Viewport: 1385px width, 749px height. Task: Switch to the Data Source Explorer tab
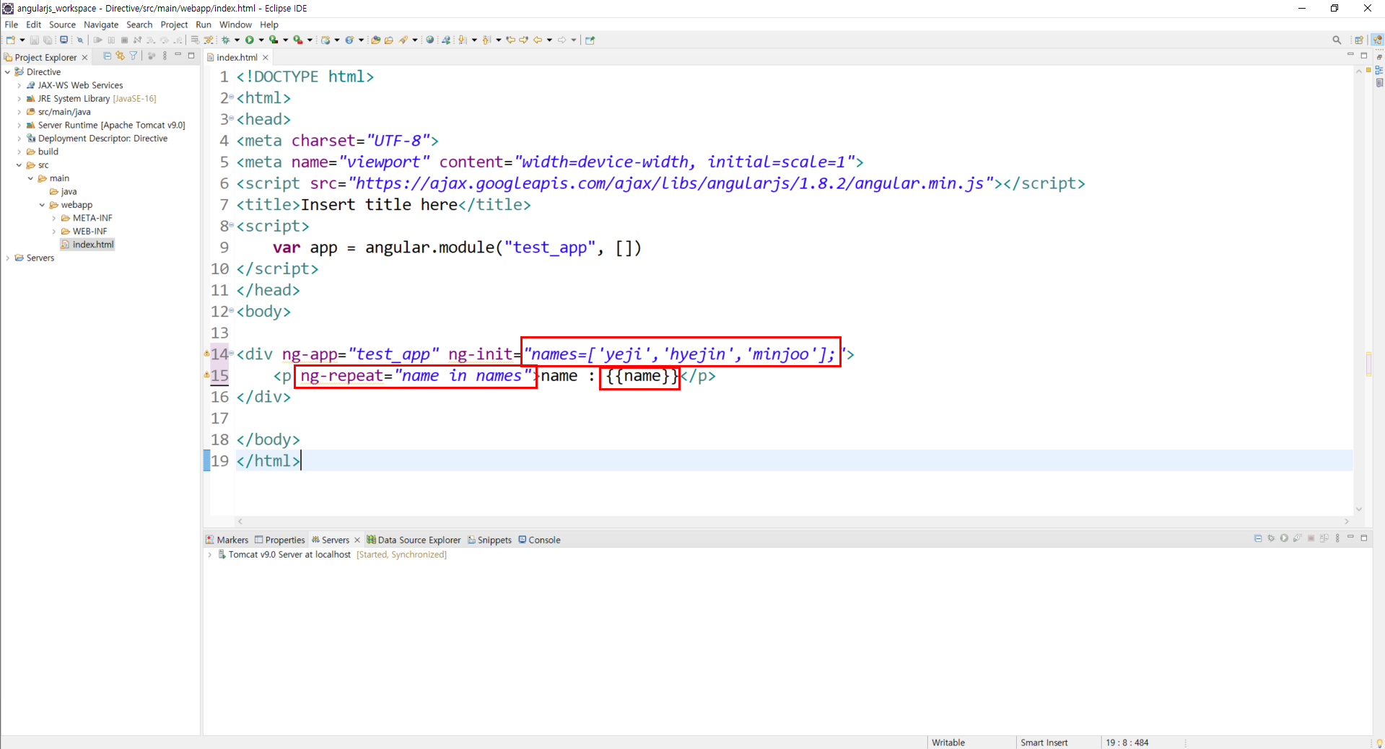tap(414, 540)
